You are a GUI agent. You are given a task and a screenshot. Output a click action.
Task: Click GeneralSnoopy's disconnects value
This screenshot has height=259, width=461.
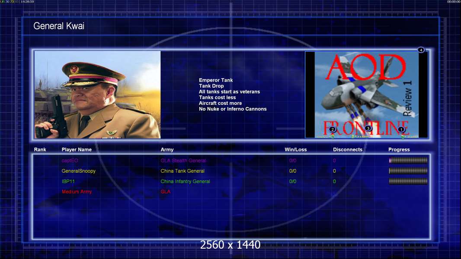click(334, 171)
